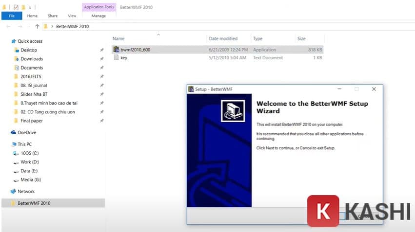Image resolution: width=415 pixels, height=232 pixels.
Task: Open the Manage tab under Application Tools
Action: [99, 16]
